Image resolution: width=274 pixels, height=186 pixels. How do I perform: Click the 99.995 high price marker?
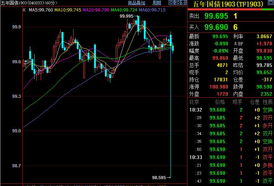[x=127, y=16]
